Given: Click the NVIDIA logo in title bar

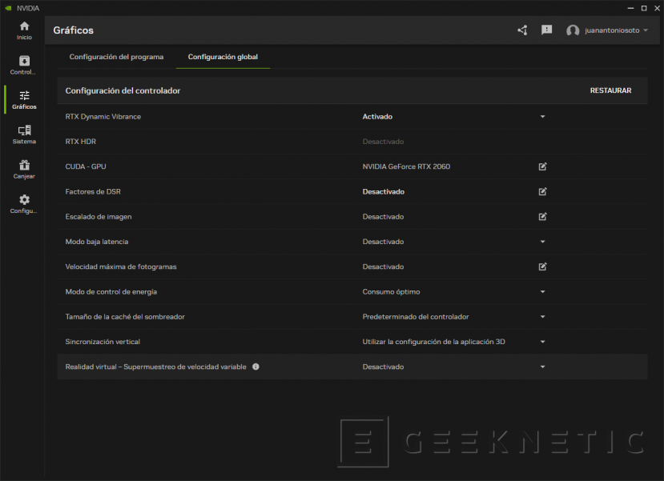Looking at the screenshot, I should click(x=8, y=8).
